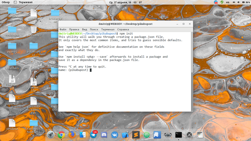The height and width of the screenshot is (141, 251).
Task: Open the Xcode-style hammer icon in dock
Action: point(126,135)
